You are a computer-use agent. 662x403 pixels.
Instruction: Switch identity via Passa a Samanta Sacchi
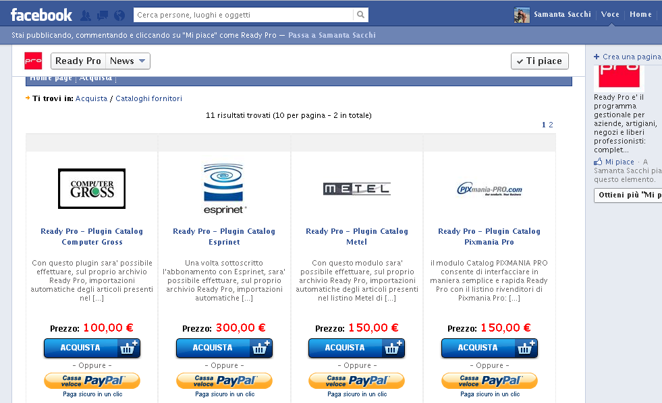(332, 35)
